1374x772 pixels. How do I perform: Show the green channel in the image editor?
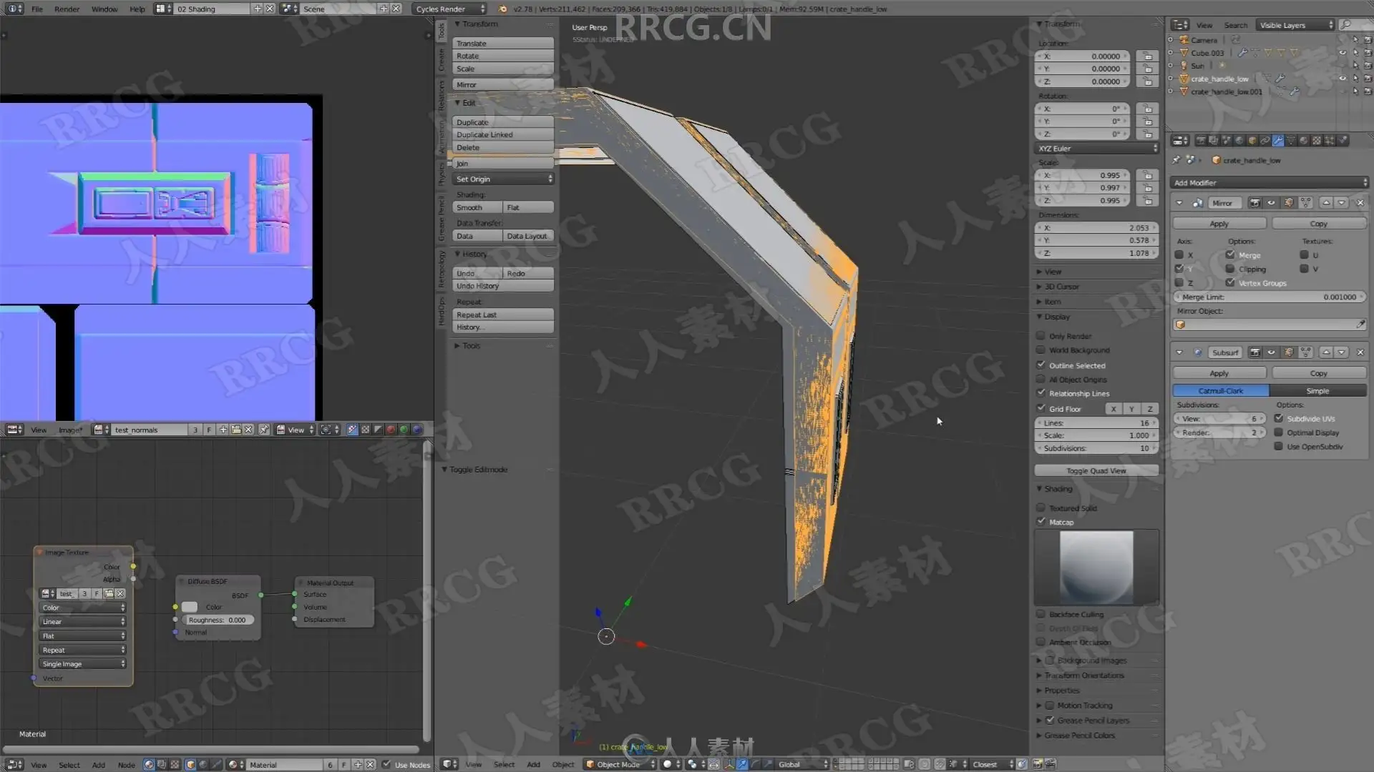coord(404,430)
